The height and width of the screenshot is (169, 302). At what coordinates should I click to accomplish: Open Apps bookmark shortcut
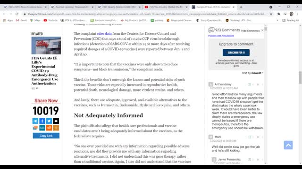(8, 20)
